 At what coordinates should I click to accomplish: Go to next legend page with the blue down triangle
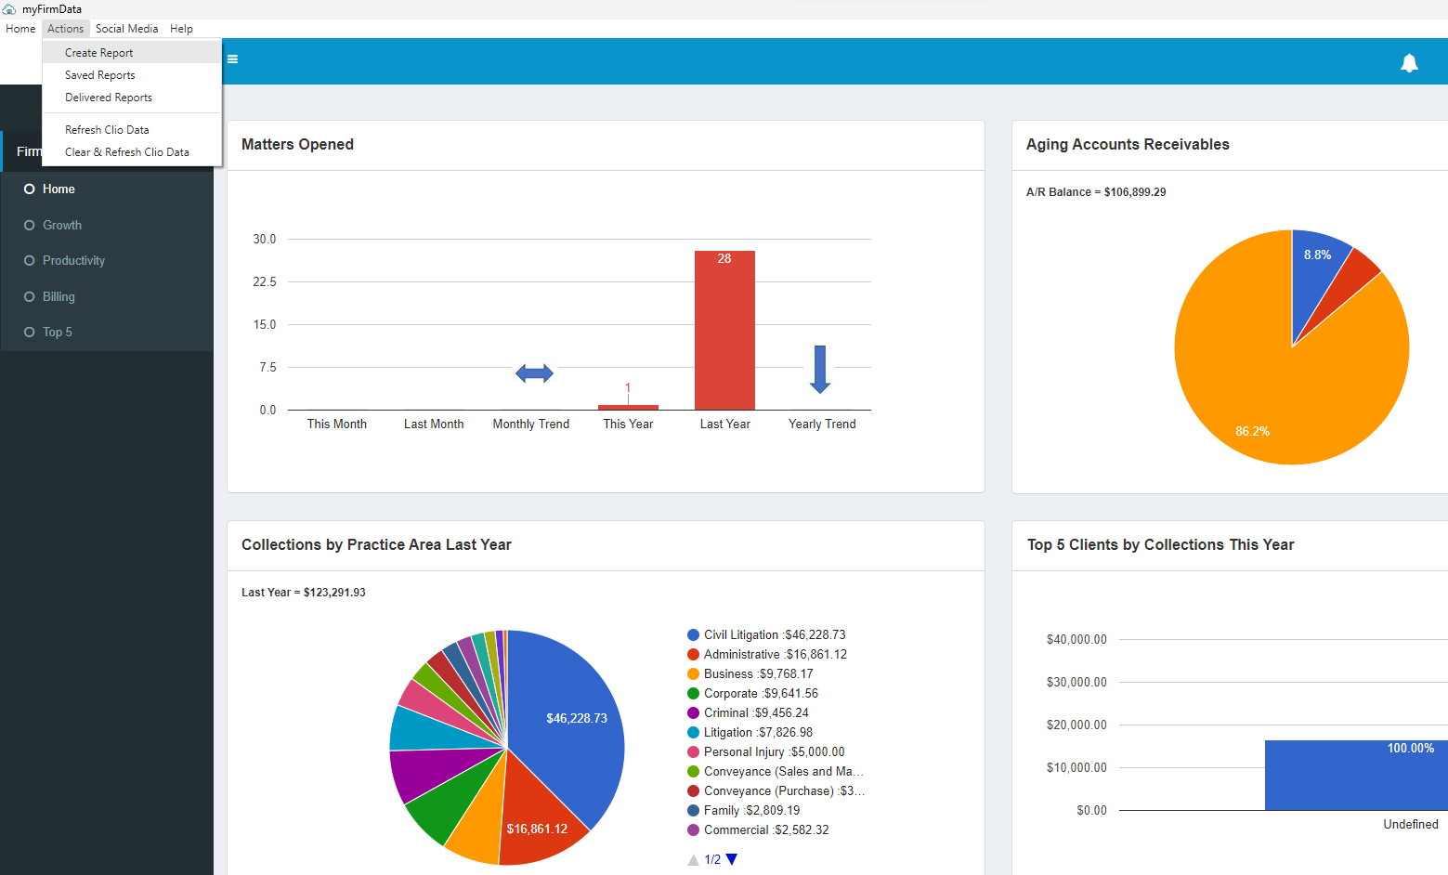pyautogui.click(x=732, y=859)
